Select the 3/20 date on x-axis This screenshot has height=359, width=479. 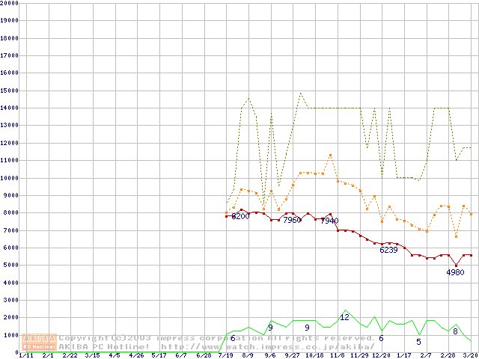coord(470,355)
